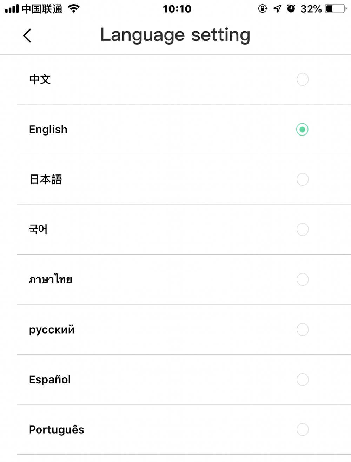351x462 pixels.
Task: Tap the location arrow status icon
Action: 277,8
